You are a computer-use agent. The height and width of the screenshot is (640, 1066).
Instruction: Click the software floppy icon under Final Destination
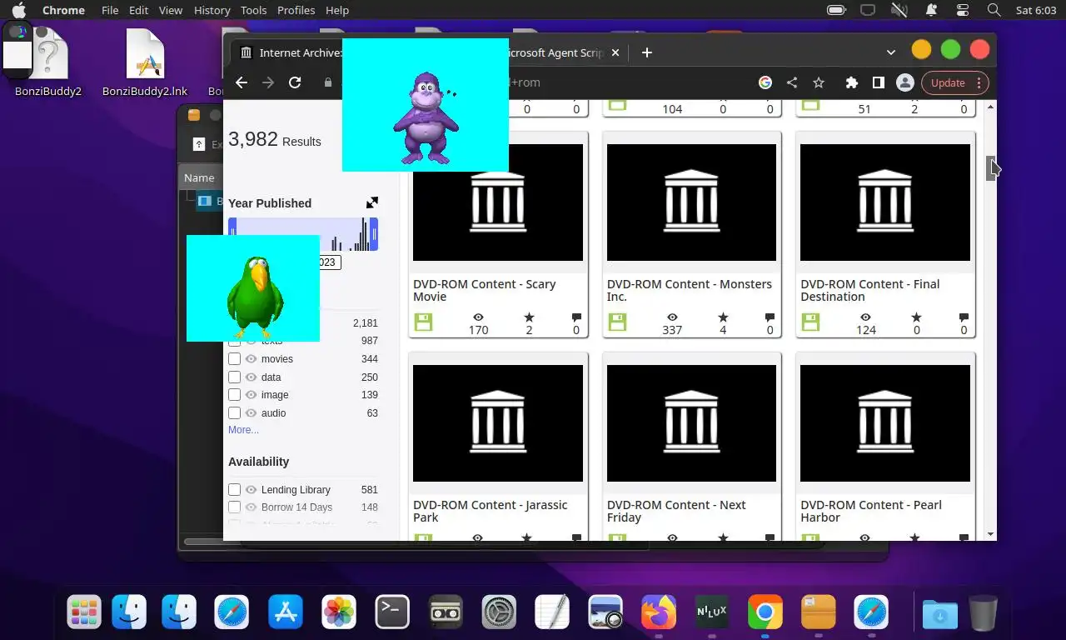(810, 322)
